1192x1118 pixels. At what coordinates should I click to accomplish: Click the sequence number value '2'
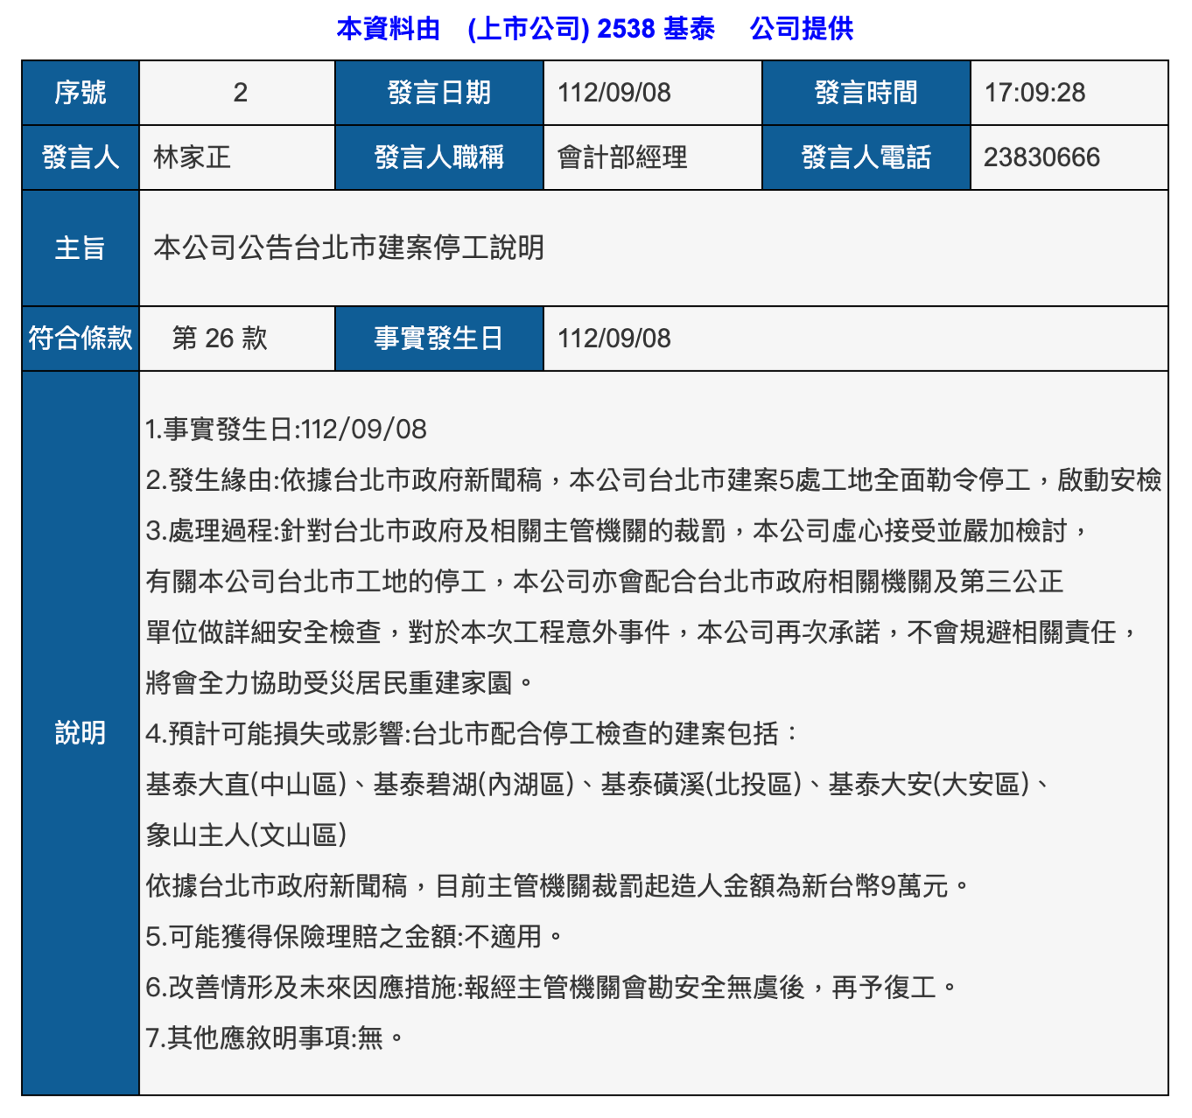point(240,93)
